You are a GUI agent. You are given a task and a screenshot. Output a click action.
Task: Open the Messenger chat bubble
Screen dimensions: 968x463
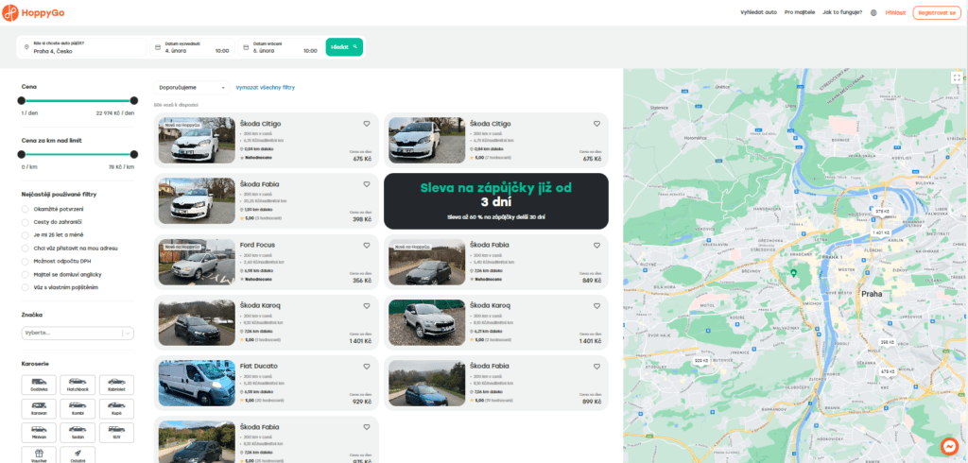pyautogui.click(x=948, y=446)
